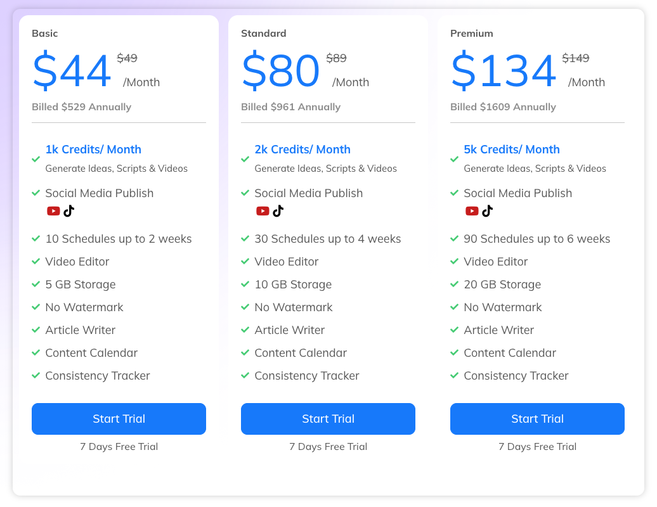
Task: Click YouTube icon in Basic plan
Action: pos(53,211)
